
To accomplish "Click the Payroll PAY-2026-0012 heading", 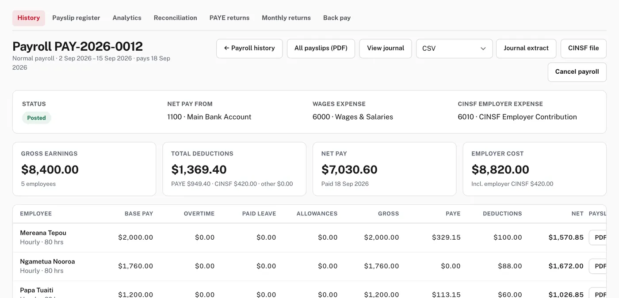I will (x=77, y=46).
